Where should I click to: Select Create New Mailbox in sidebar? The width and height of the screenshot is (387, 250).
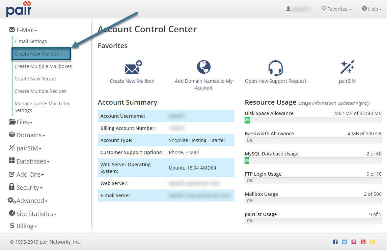[41, 53]
